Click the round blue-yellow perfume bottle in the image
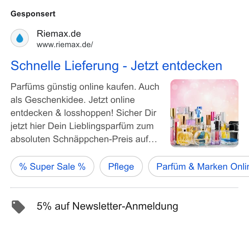 click(x=202, y=137)
